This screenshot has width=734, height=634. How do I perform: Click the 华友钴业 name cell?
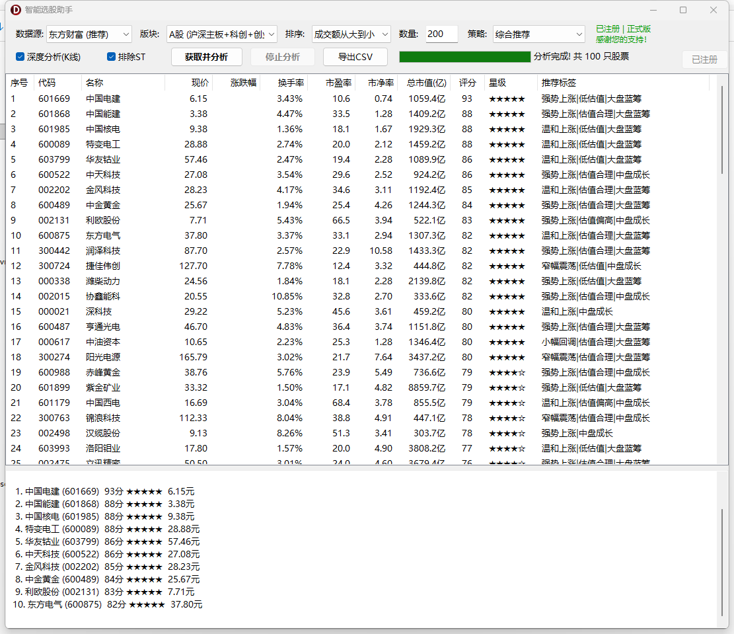pyautogui.click(x=103, y=160)
